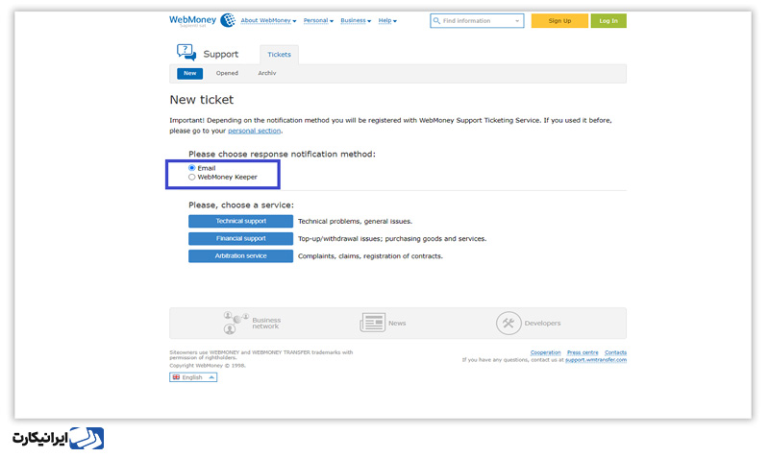Open the Press centre footer link
This screenshot has height=458, width=769.
click(x=583, y=352)
